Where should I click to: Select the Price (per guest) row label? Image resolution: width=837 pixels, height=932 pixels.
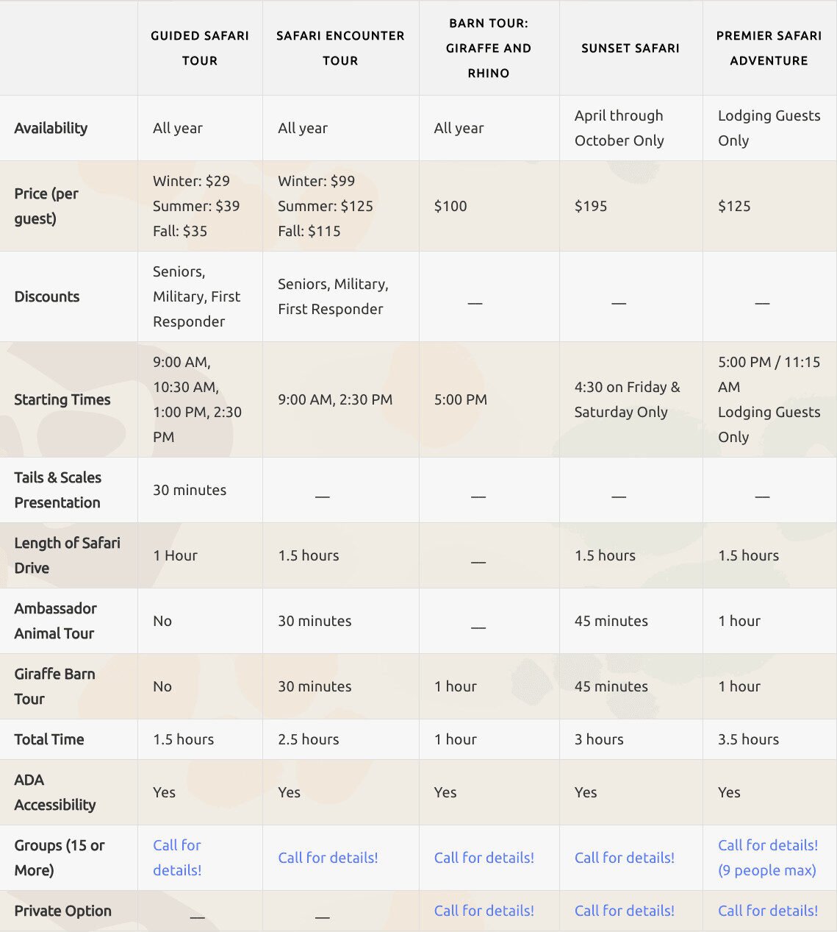[x=46, y=206]
